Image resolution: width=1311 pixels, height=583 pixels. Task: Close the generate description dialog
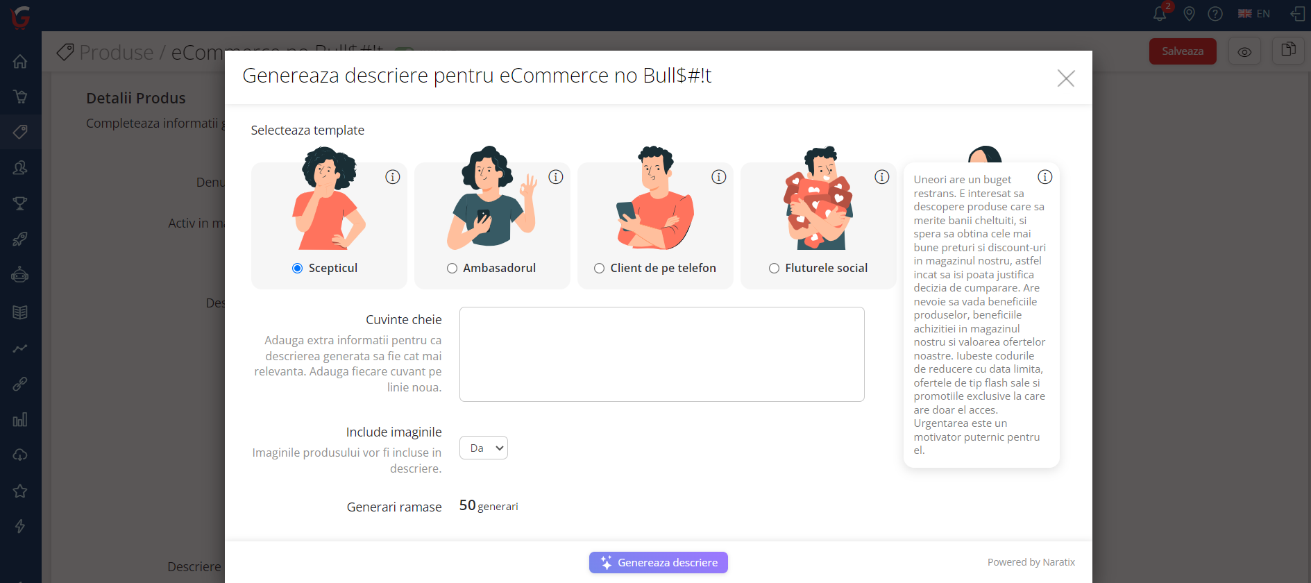point(1066,78)
